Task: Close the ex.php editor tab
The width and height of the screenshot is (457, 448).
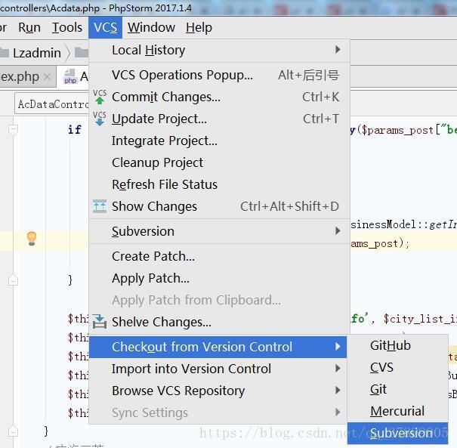Action: tap(48, 77)
